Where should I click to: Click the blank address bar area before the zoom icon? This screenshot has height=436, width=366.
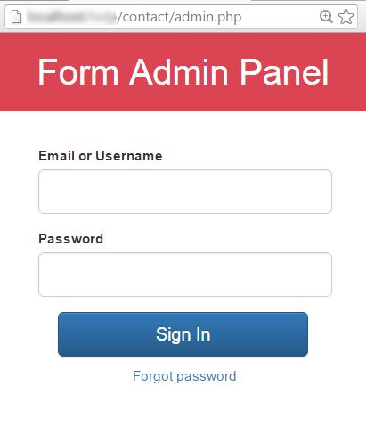(x=279, y=17)
